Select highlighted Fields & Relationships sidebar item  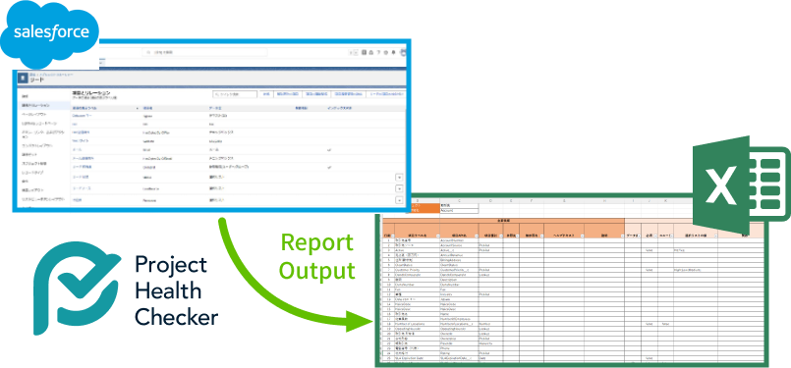[42, 105]
